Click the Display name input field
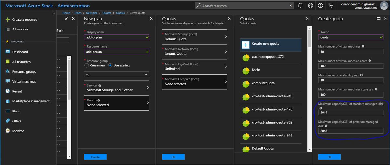 (x=117, y=37)
